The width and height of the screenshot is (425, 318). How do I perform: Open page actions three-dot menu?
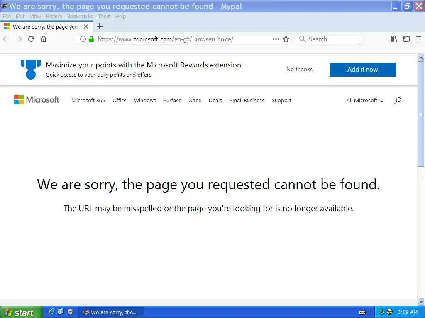coord(276,39)
